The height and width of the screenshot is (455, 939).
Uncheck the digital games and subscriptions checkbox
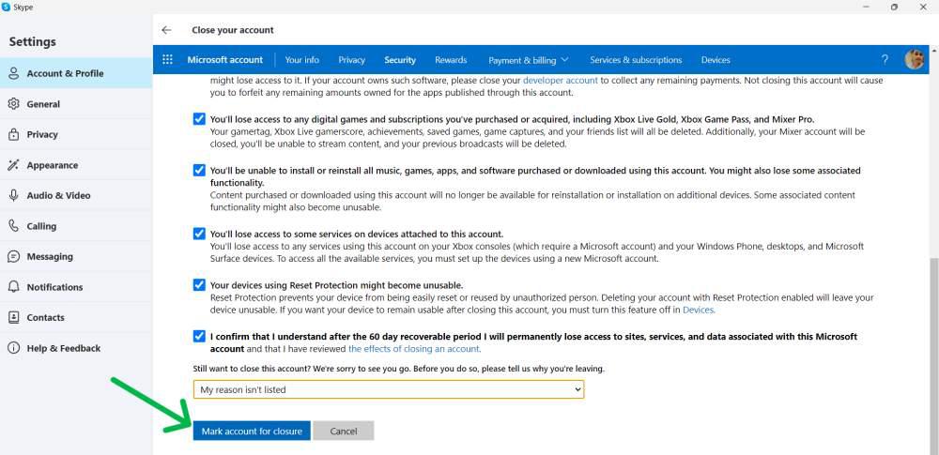pyautogui.click(x=199, y=119)
